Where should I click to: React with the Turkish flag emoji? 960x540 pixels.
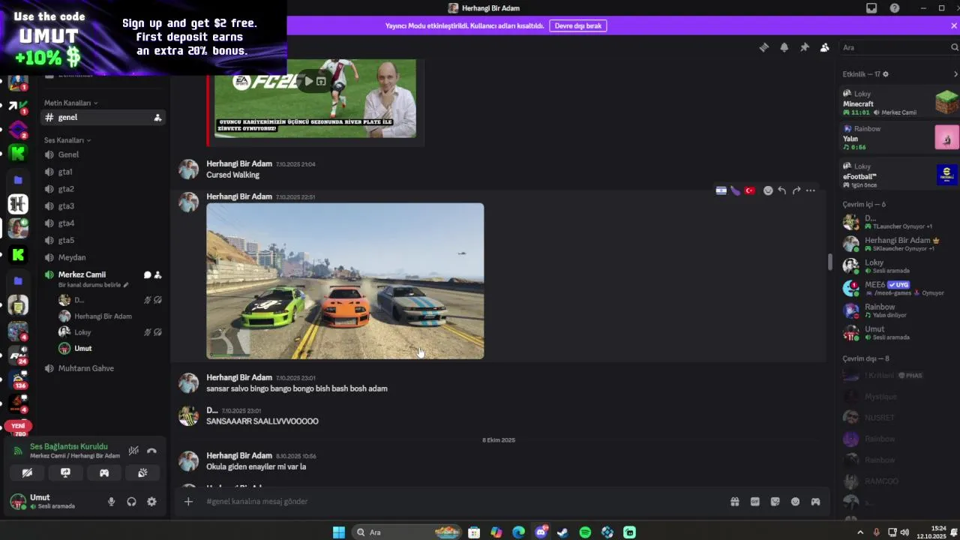pos(749,190)
